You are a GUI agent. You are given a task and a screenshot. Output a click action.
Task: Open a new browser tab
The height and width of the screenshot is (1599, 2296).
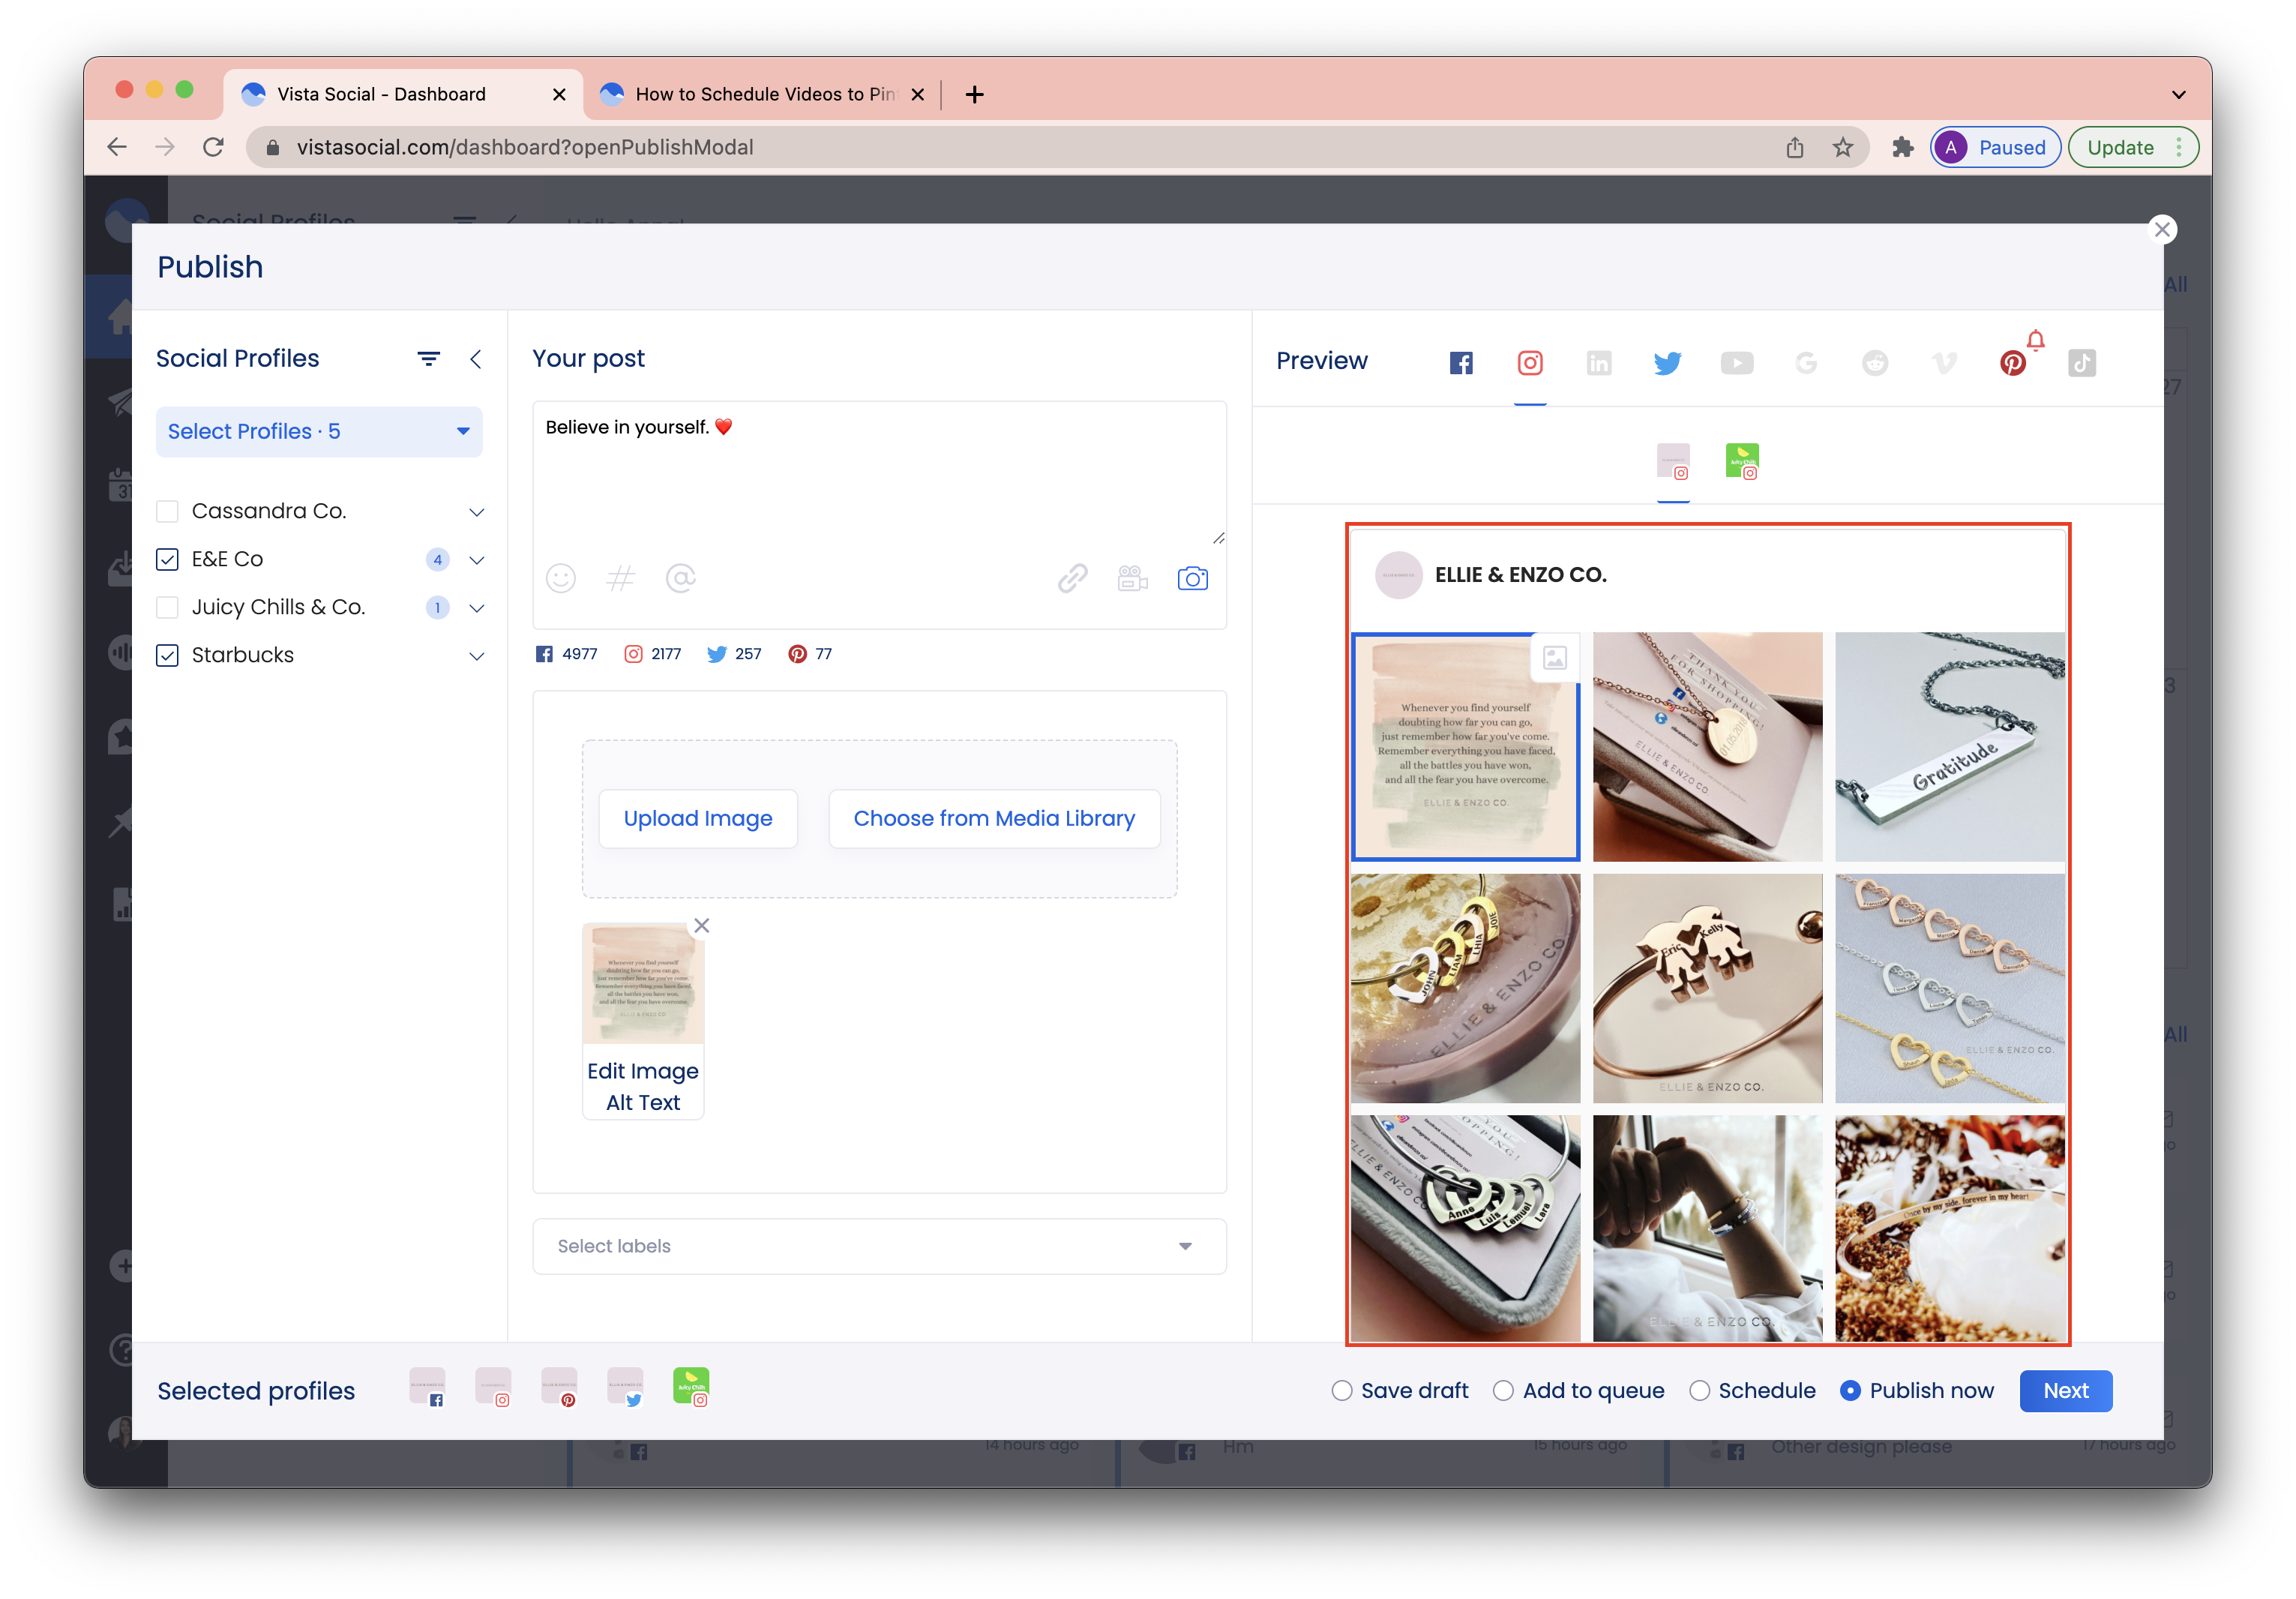974,94
